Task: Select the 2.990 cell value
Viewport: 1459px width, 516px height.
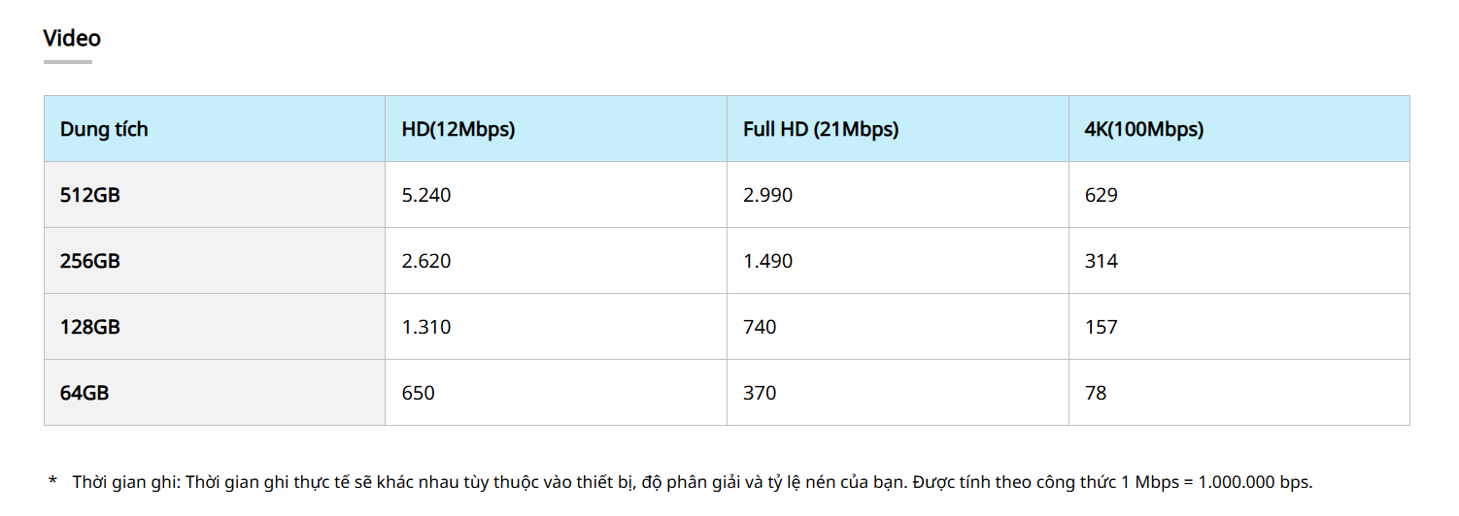Action: [768, 195]
